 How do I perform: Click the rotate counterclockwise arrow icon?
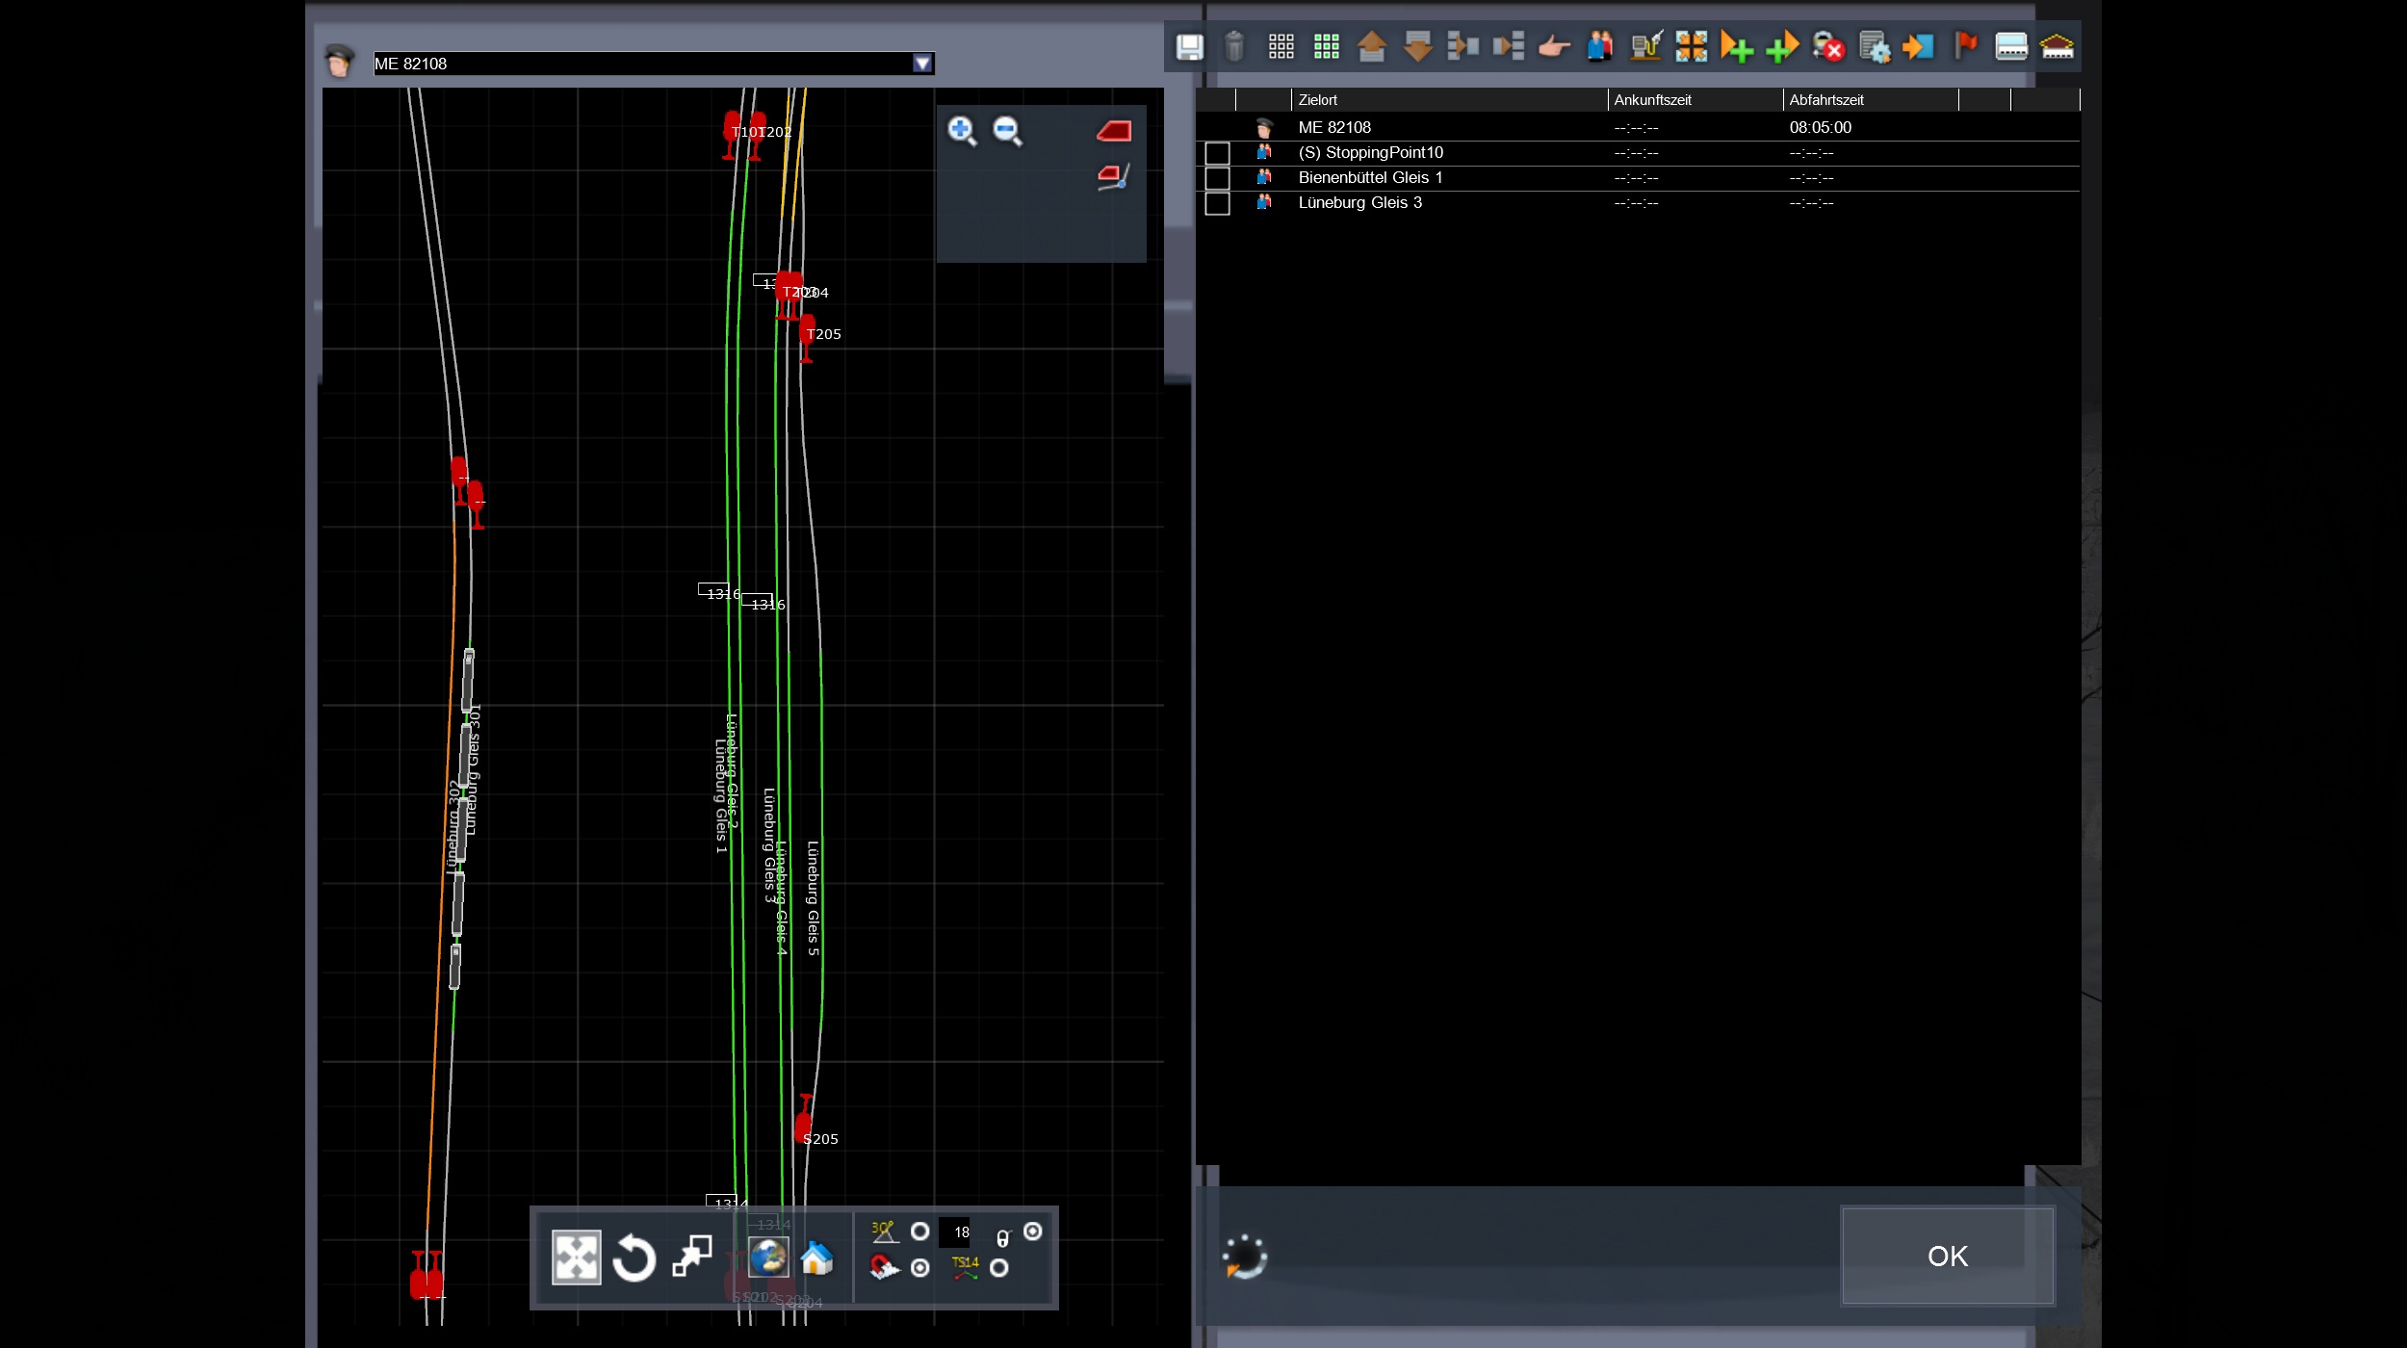pyautogui.click(x=634, y=1257)
